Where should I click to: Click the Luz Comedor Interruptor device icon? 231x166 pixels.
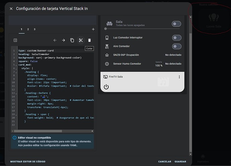pos(107,38)
